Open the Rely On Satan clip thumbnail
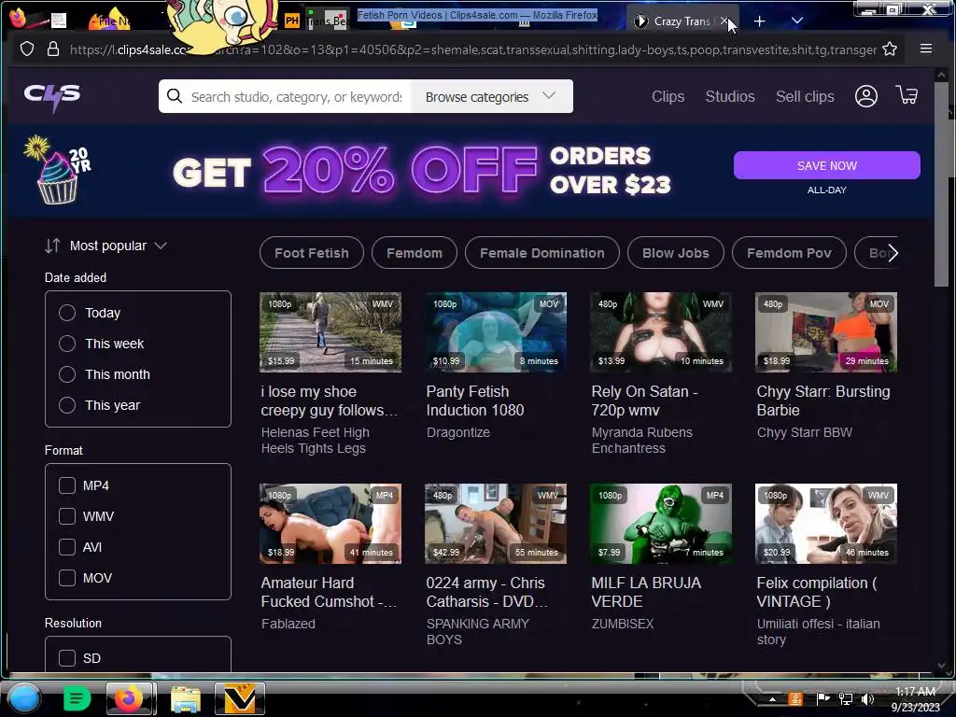Screen dimensions: 956x717 (x=661, y=332)
